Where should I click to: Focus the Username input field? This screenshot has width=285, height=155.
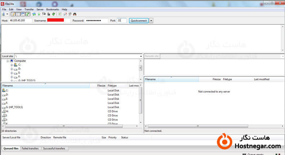(x=58, y=21)
